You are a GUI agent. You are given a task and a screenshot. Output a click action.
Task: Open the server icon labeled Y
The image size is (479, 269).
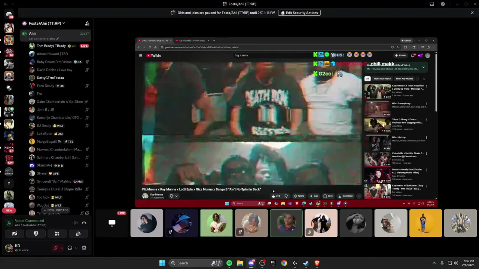point(9,183)
